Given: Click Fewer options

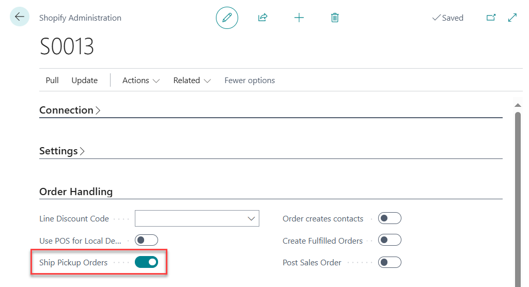Looking at the screenshot, I should [250, 81].
